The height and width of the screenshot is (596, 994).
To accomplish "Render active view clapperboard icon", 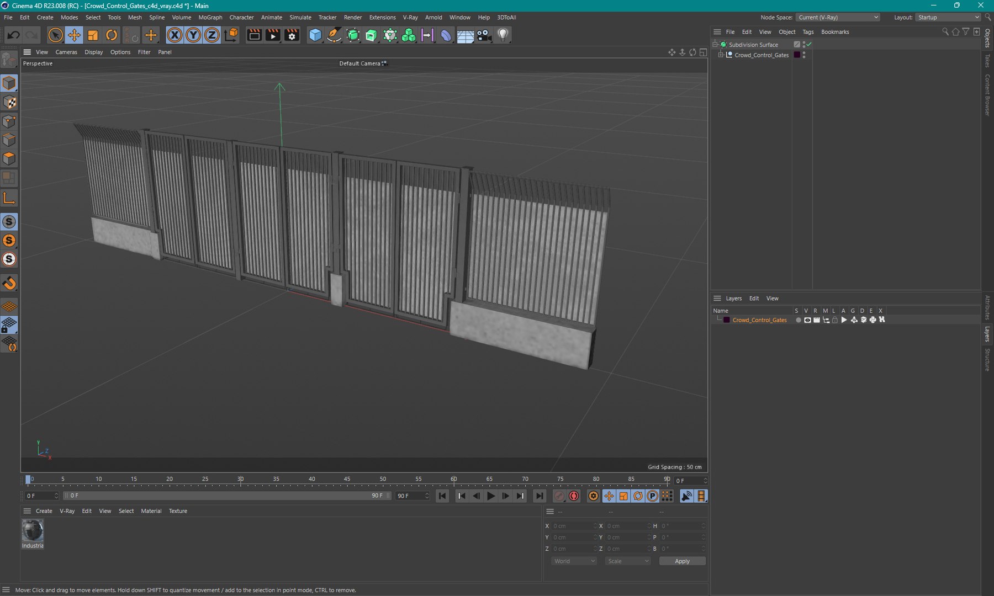I will (254, 35).
